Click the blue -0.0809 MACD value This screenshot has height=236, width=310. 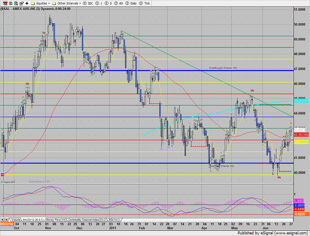tap(299, 205)
